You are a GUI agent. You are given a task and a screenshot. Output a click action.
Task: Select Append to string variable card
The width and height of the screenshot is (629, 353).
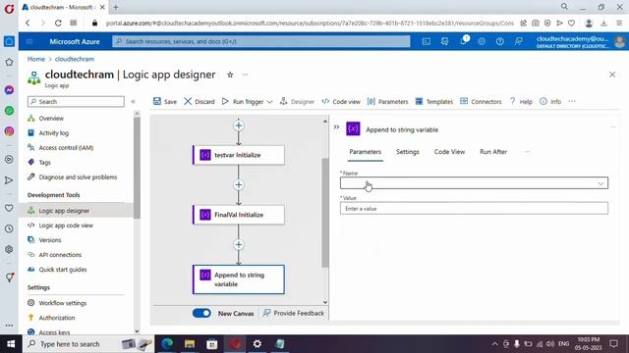[x=239, y=279]
